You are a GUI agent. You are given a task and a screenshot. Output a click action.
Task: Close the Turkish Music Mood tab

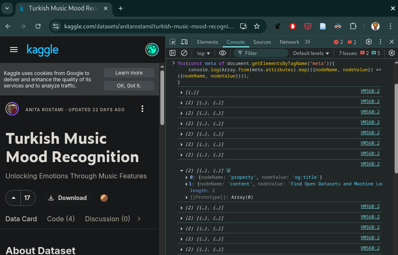(x=106, y=8)
